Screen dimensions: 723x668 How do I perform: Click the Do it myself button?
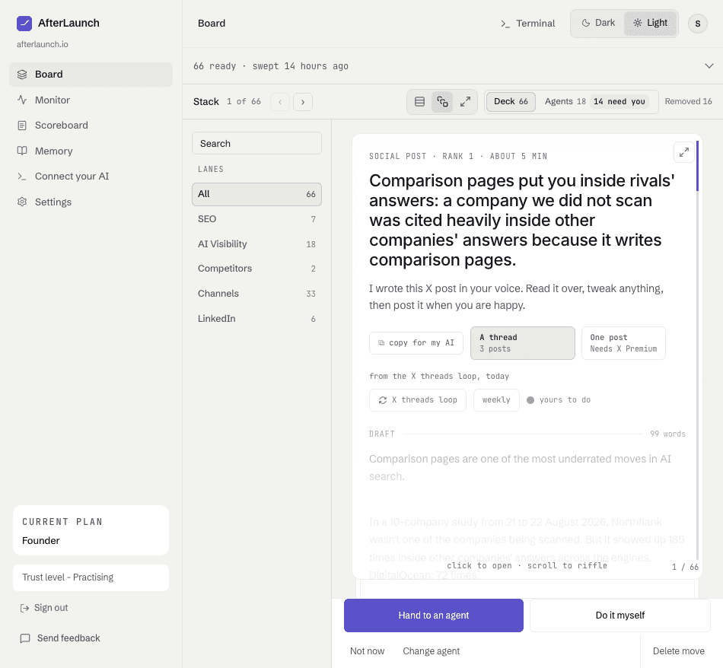(620, 616)
